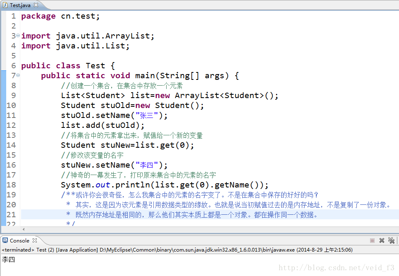Click line number 1 in the gutter
Screen dimensions: 399x276
[x=14, y=16]
